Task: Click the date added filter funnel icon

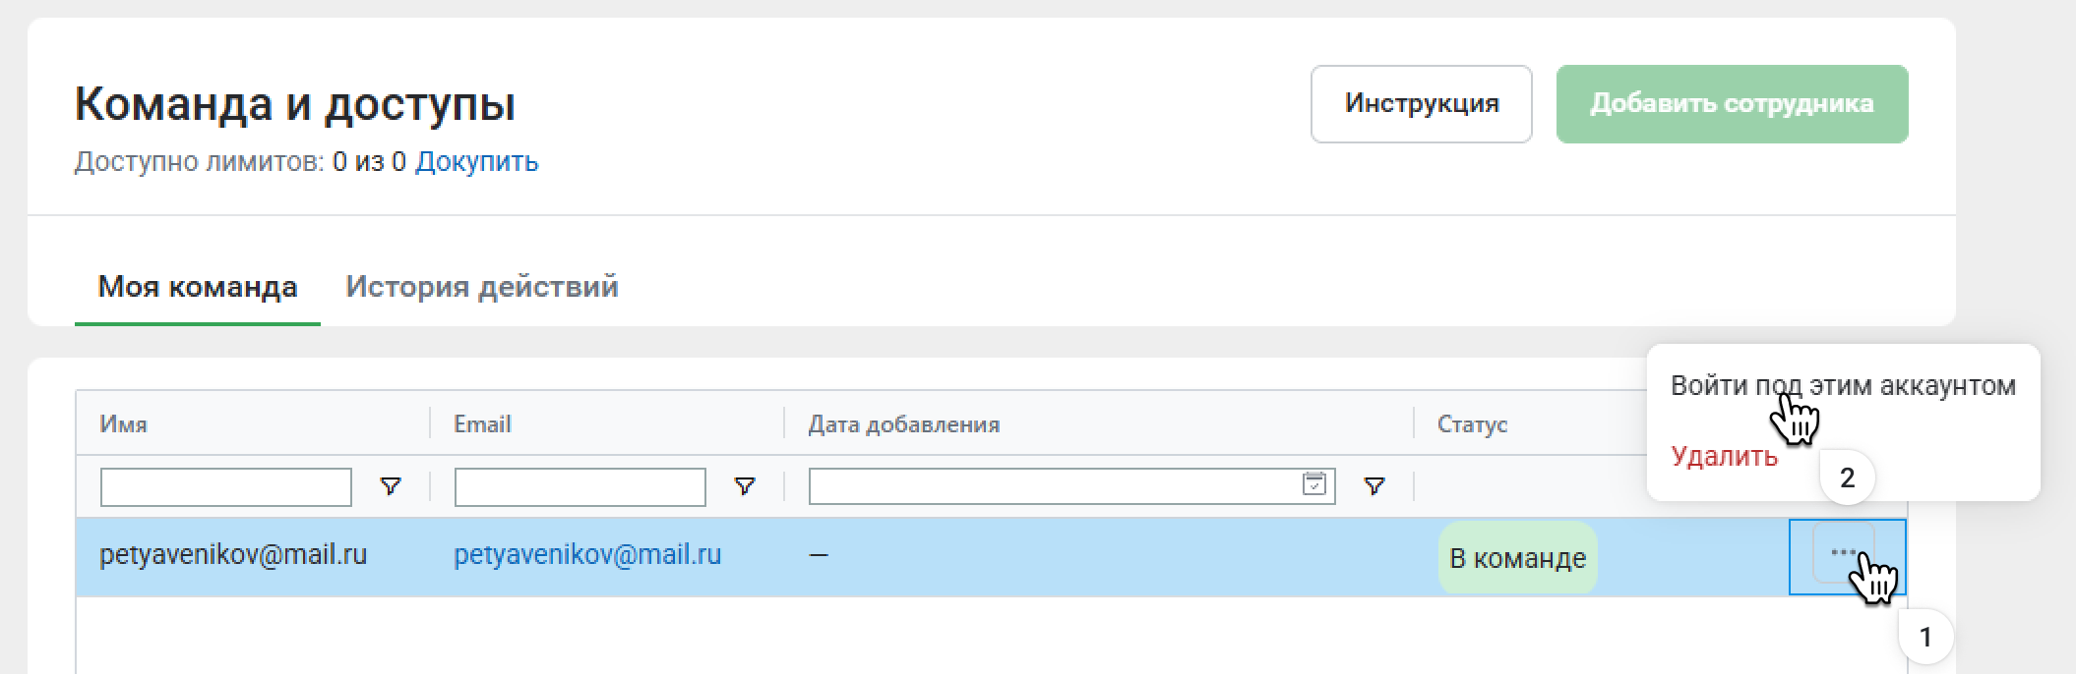Action: click(x=1374, y=486)
